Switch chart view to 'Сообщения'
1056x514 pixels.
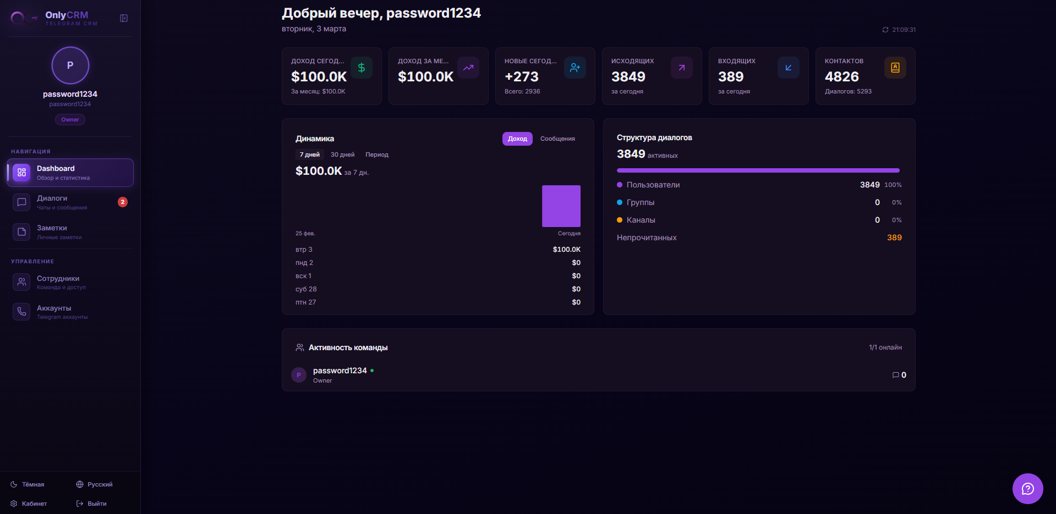(557, 139)
